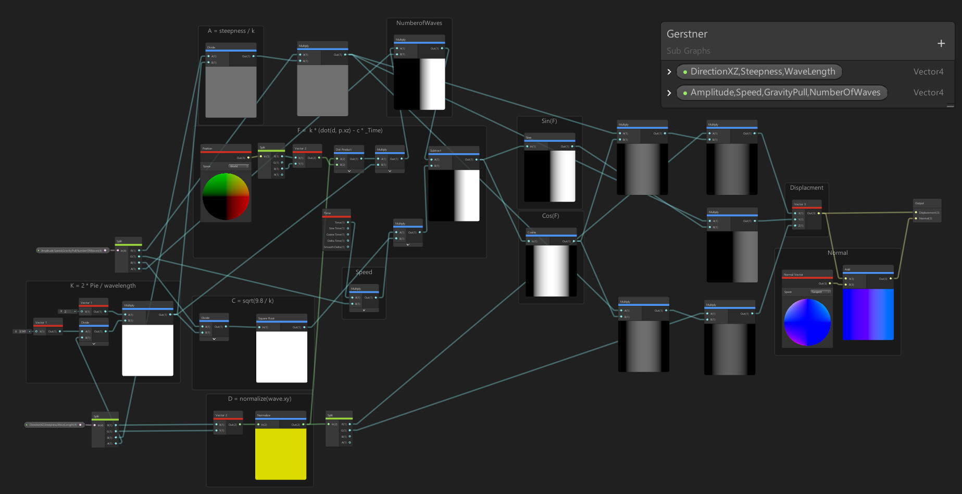Toggle the preview chevron under the Dot Product node
962x494 pixels.
(349, 171)
